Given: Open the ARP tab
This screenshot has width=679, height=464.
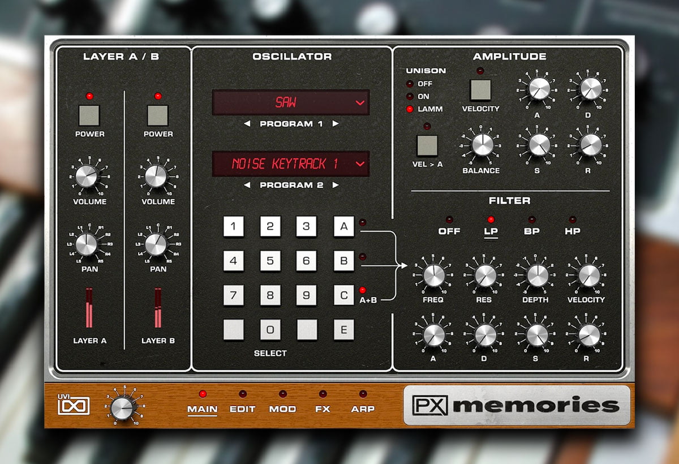Looking at the screenshot, I should click(x=363, y=409).
